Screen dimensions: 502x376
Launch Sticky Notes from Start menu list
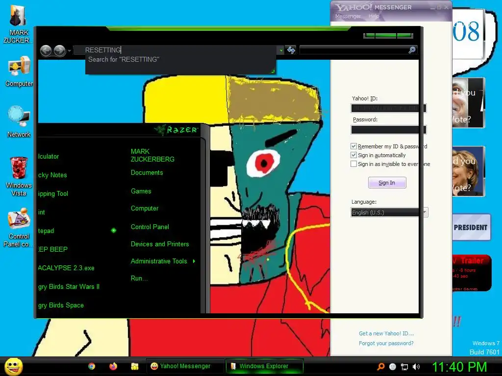pyautogui.click(x=52, y=175)
